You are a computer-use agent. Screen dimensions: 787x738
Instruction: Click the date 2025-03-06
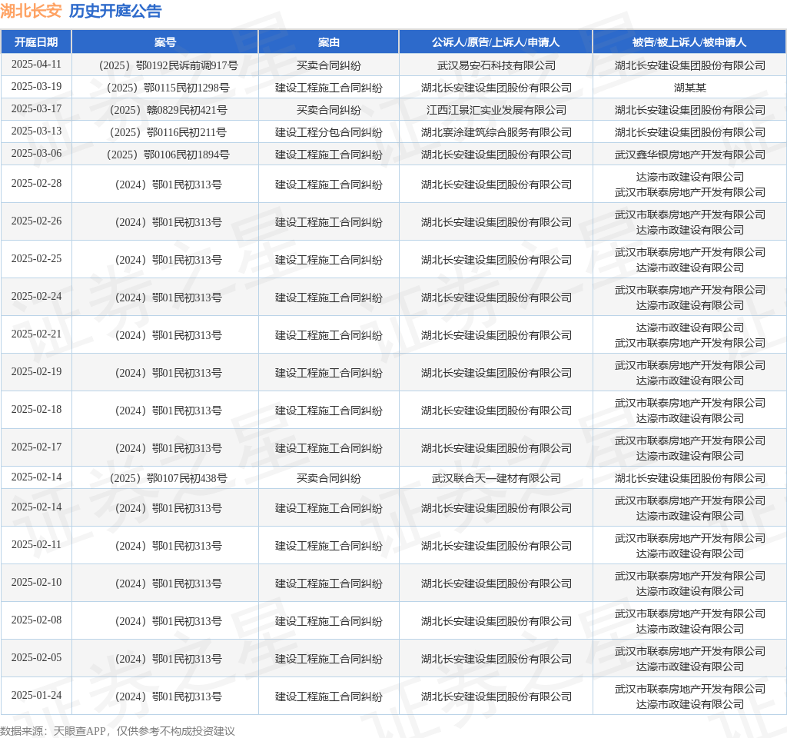[36, 153]
